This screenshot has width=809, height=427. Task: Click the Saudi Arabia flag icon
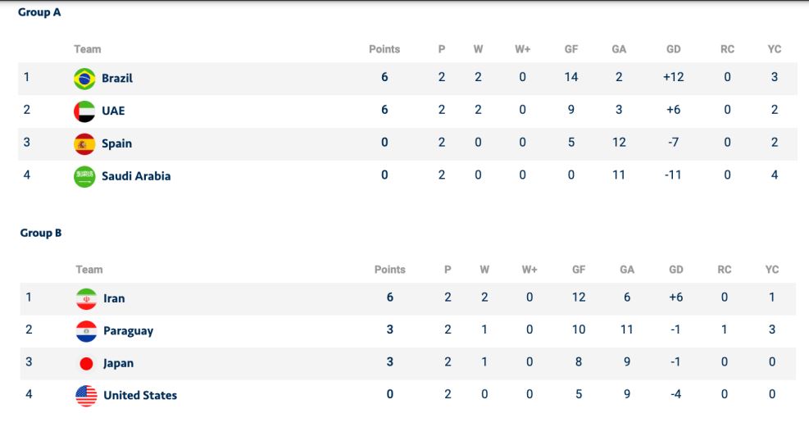84,176
